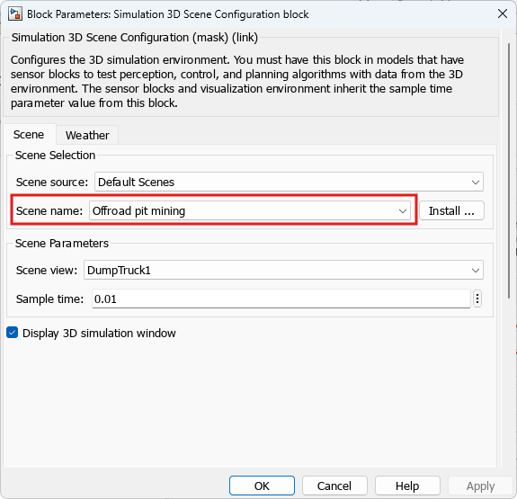Click the Install ... button
This screenshot has width=517, height=499.
pos(451,210)
